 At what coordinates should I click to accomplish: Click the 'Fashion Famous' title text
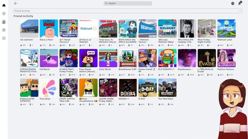[x=226, y=69]
